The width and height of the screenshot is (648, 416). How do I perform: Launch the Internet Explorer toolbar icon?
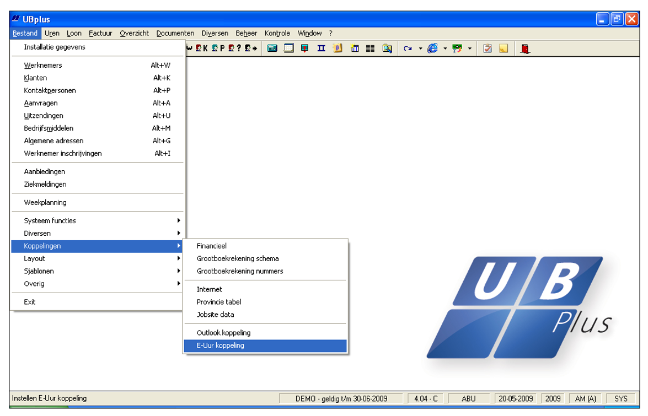pos(433,48)
